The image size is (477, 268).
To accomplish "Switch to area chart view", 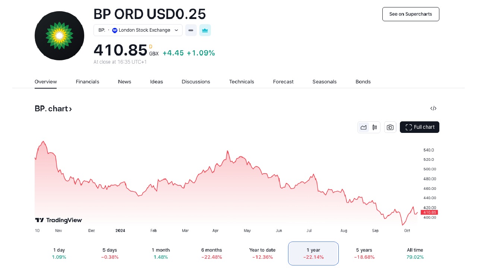I will 363,127.
